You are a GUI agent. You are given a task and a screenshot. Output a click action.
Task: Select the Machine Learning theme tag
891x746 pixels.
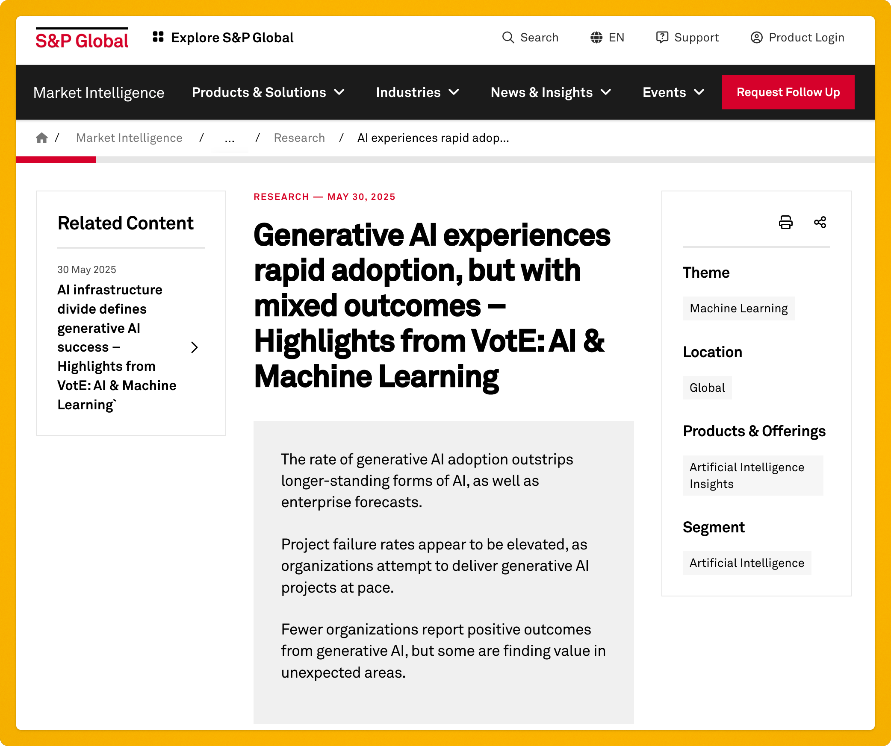tap(738, 308)
